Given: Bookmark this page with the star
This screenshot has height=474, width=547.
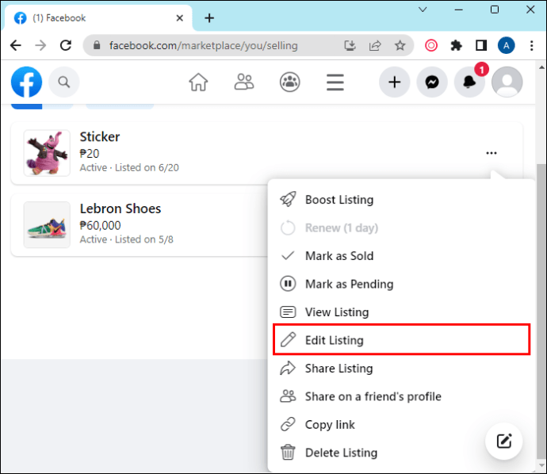Looking at the screenshot, I should pos(400,45).
